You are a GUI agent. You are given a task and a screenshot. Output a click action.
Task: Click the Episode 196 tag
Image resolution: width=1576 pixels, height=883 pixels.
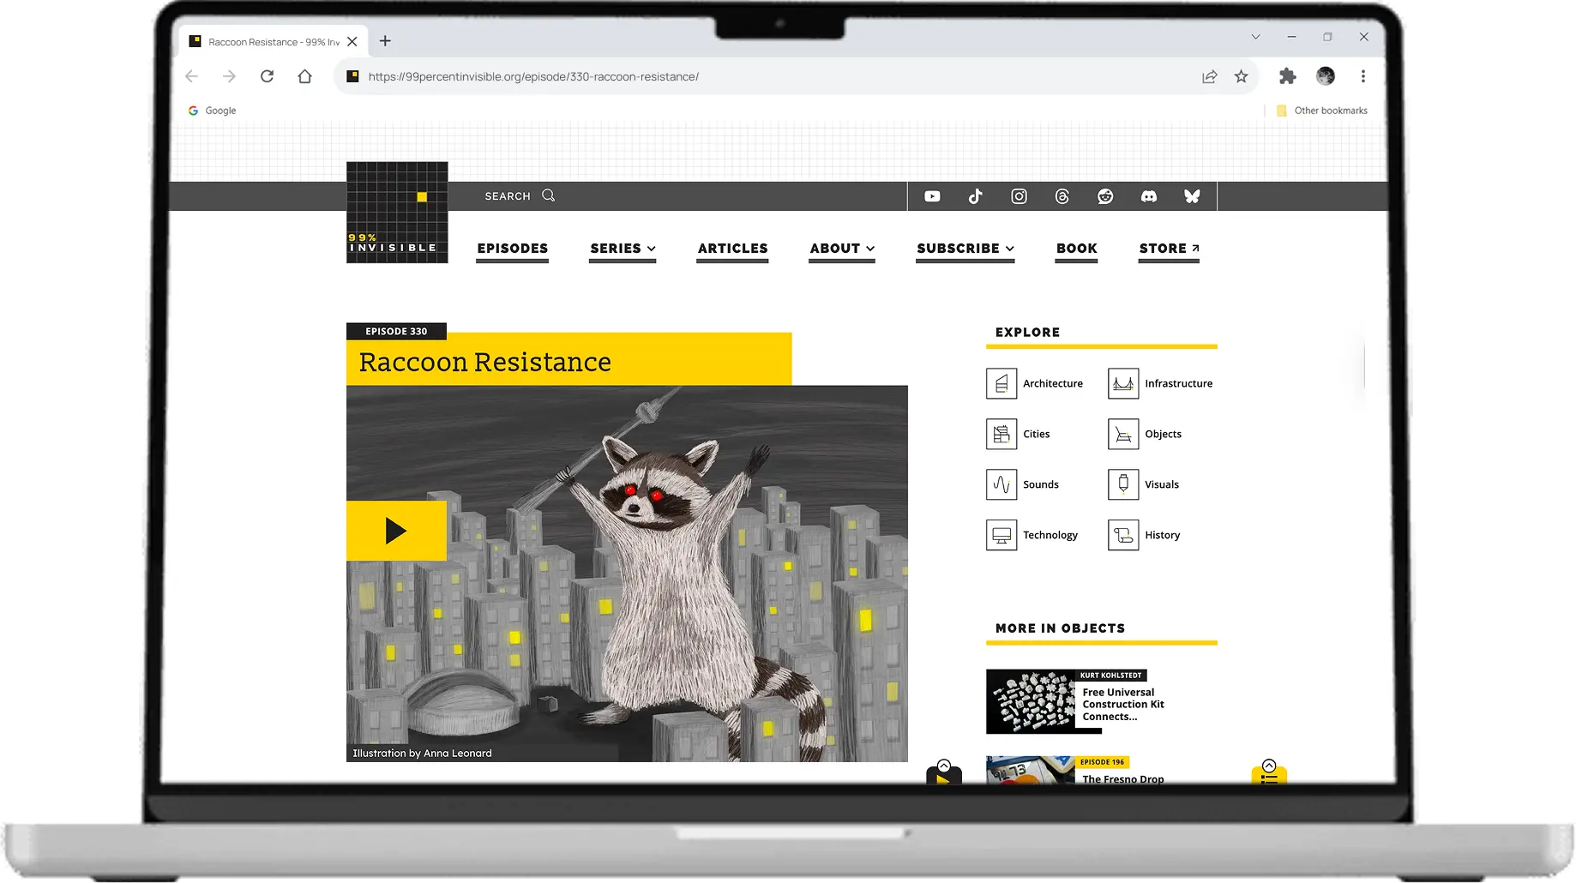pyautogui.click(x=1102, y=762)
